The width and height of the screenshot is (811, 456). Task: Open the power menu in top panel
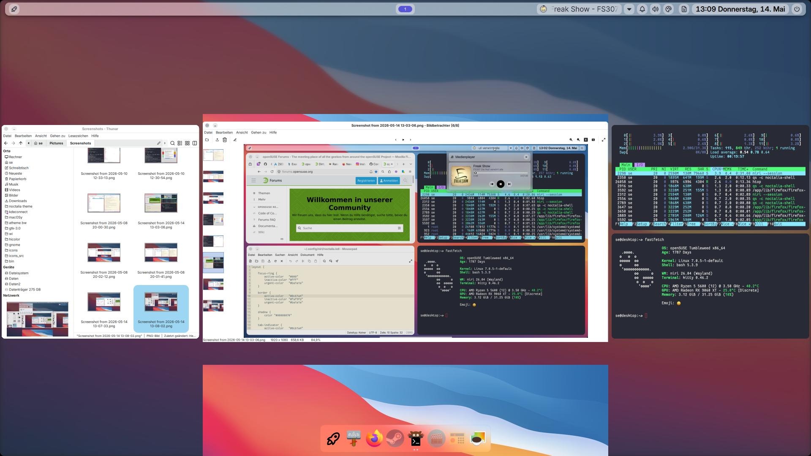(x=797, y=9)
